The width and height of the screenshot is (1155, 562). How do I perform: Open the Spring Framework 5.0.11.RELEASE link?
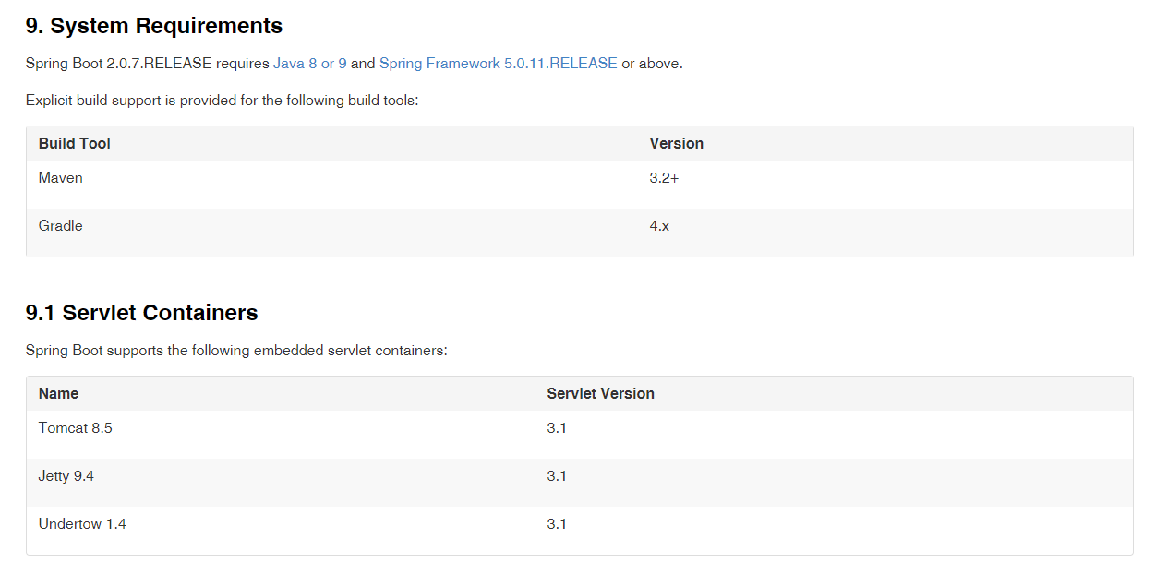click(x=499, y=64)
